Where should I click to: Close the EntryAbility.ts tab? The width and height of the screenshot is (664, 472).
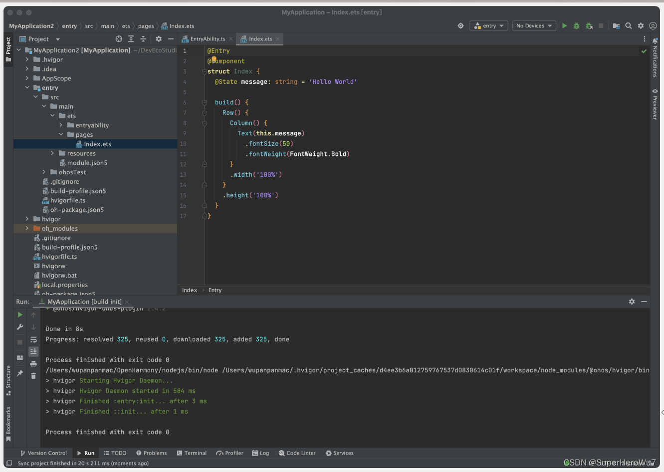click(x=231, y=39)
